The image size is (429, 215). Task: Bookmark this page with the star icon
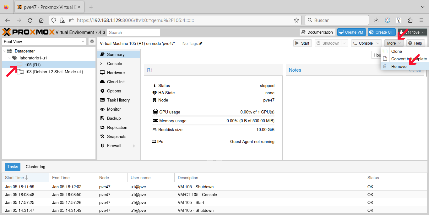click(296, 20)
